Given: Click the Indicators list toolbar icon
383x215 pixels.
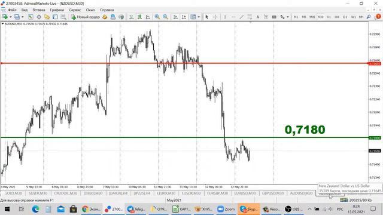Looking at the screenshot, I should click(193, 17).
